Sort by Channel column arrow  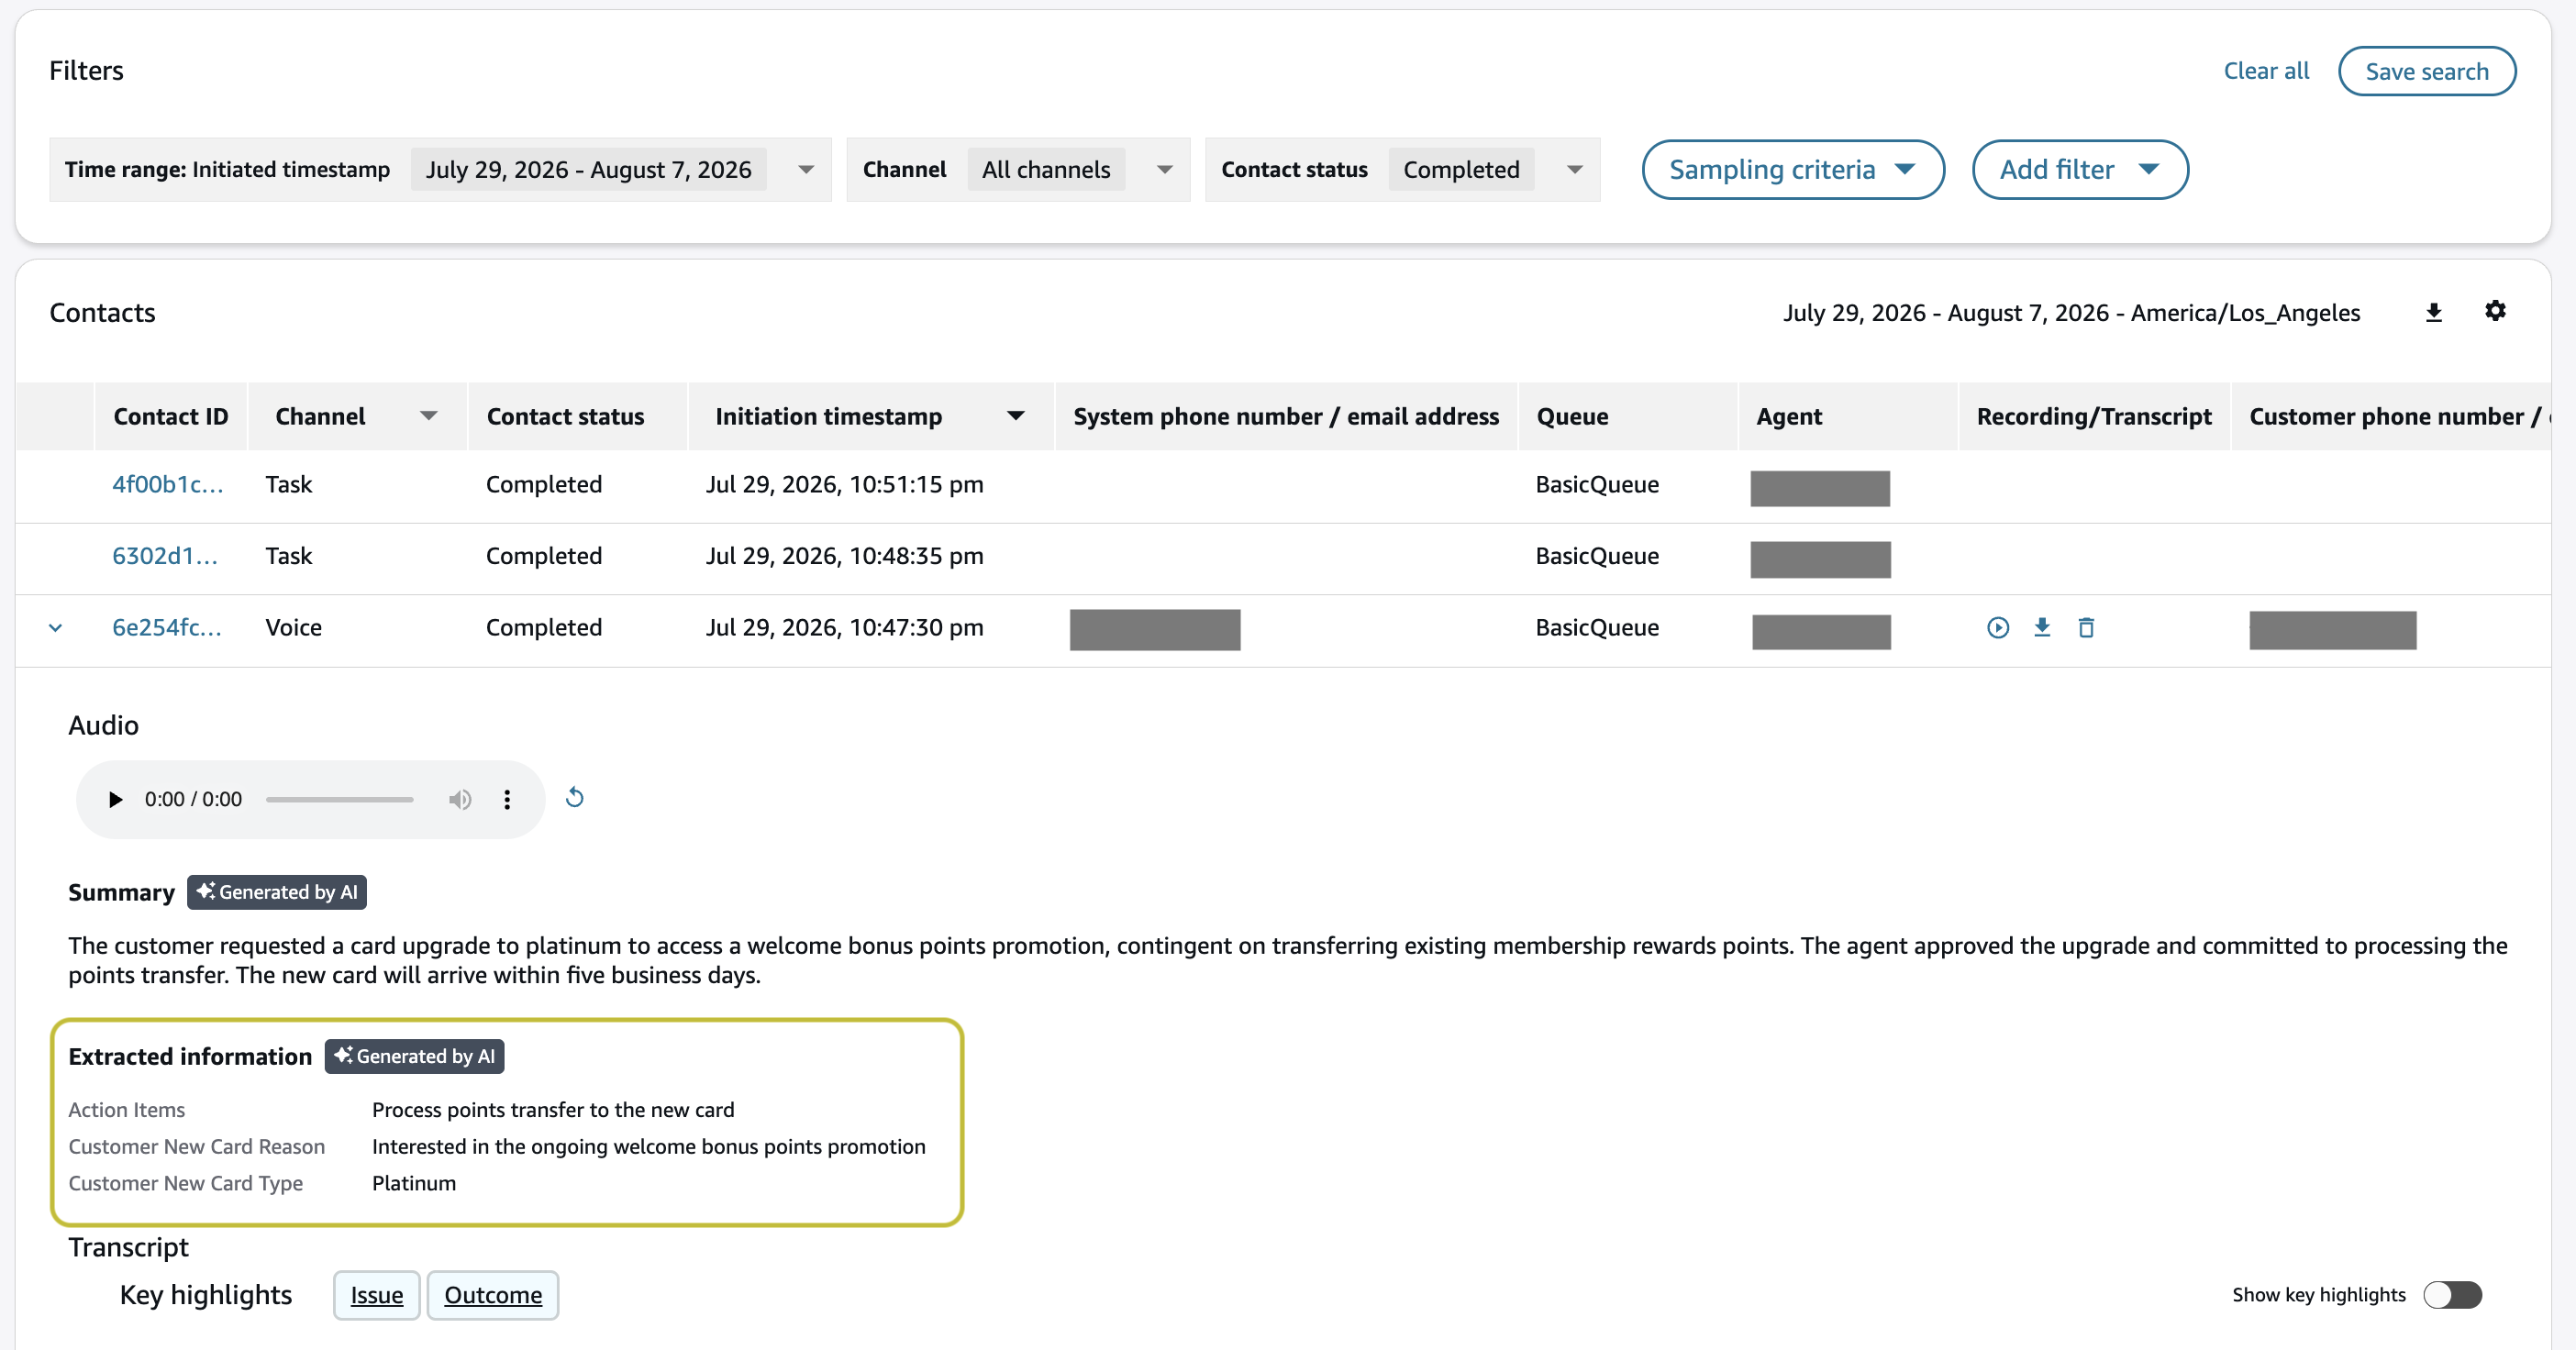(429, 416)
